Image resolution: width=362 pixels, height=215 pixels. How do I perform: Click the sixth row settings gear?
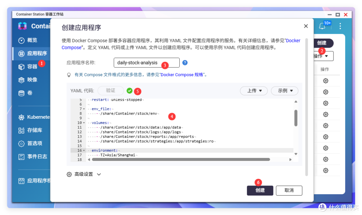pos(325,137)
